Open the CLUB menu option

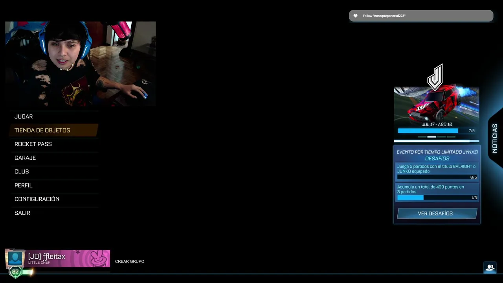coord(54,172)
